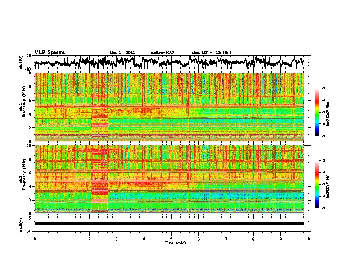This screenshot has height=268, width=347.
Task: Click time axis tick label "2"
Action: coord(89,239)
